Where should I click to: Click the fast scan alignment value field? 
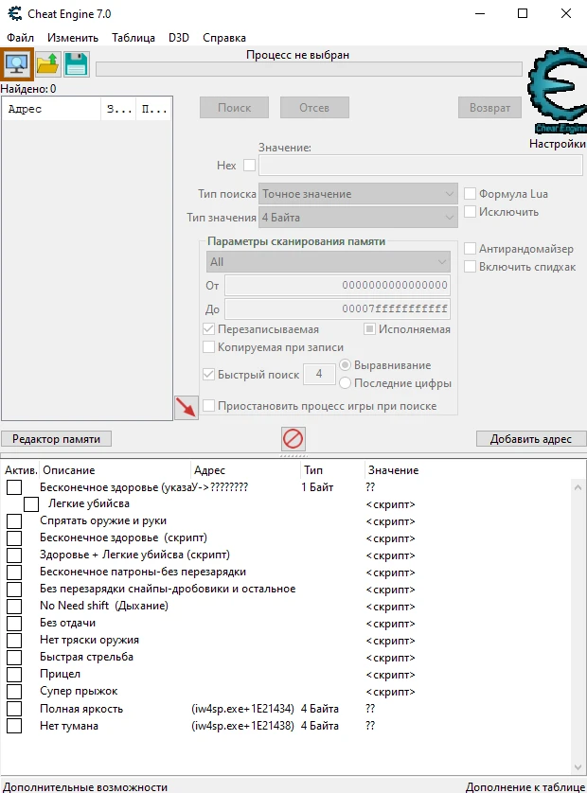pos(319,374)
